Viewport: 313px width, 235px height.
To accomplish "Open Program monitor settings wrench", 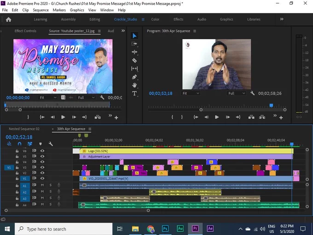I will (x=252, y=93).
